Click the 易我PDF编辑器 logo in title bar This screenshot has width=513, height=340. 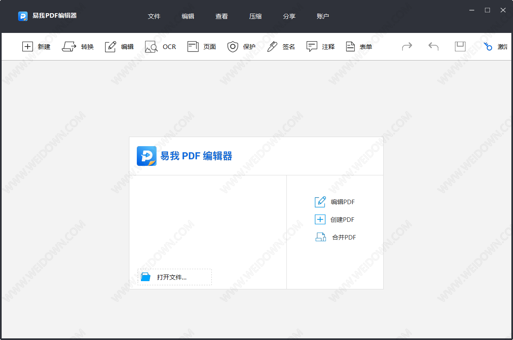coord(23,16)
